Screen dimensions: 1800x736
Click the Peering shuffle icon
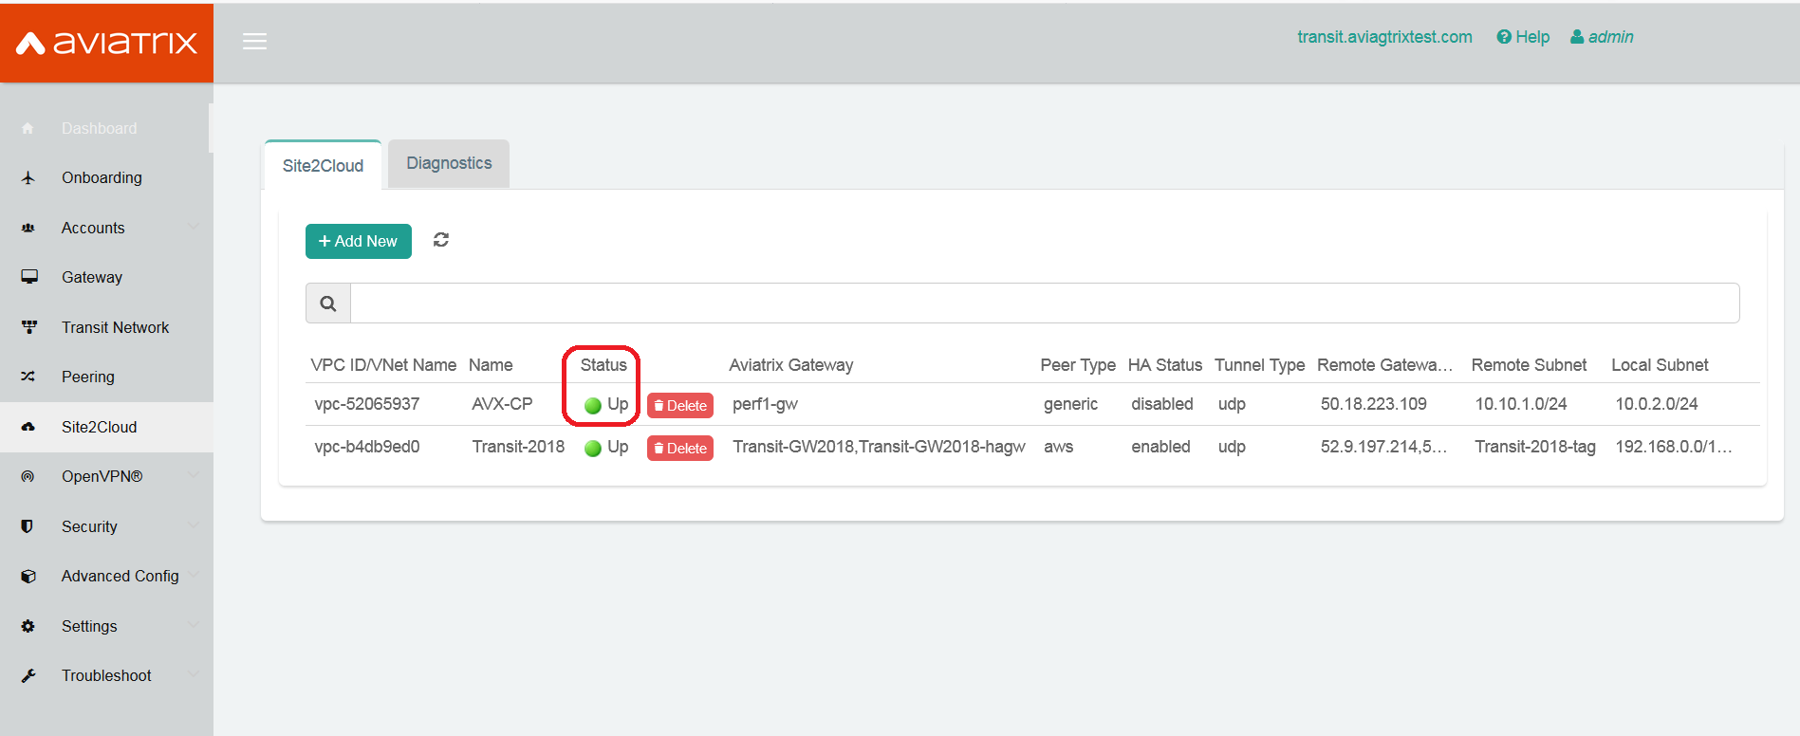pyautogui.click(x=28, y=377)
